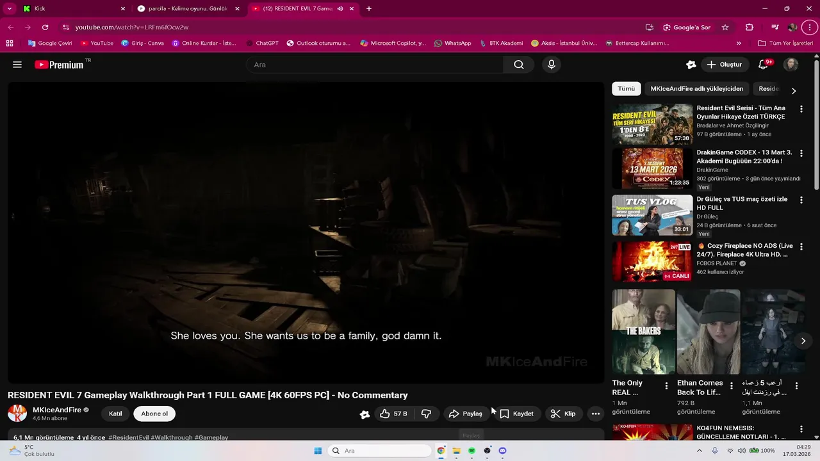The image size is (820, 461).
Task: Open the Windows Start button
Action: [x=318, y=451]
